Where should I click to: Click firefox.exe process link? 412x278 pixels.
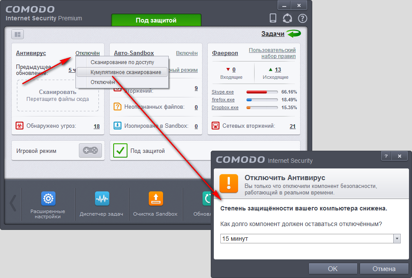(x=223, y=100)
